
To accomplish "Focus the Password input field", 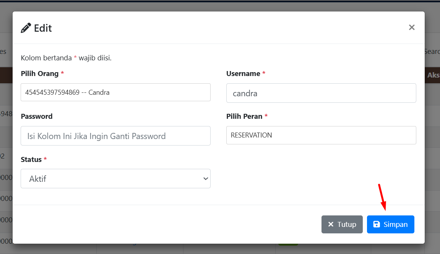I will coord(115,136).
